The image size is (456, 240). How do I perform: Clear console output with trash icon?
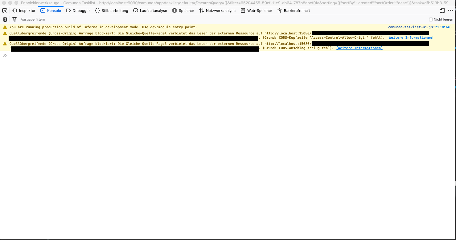[5, 19]
